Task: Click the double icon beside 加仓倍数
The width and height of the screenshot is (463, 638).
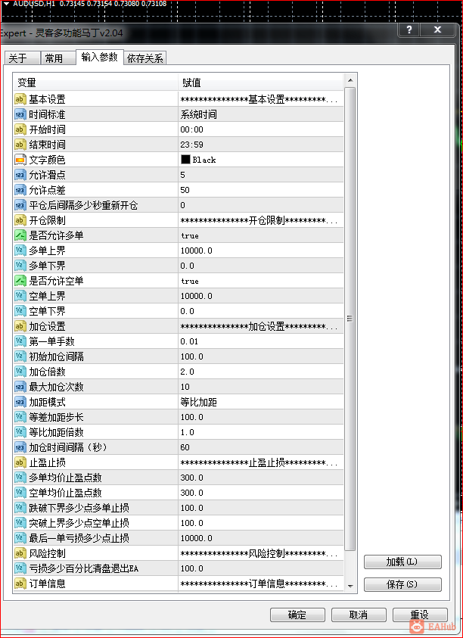Action: point(20,372)
